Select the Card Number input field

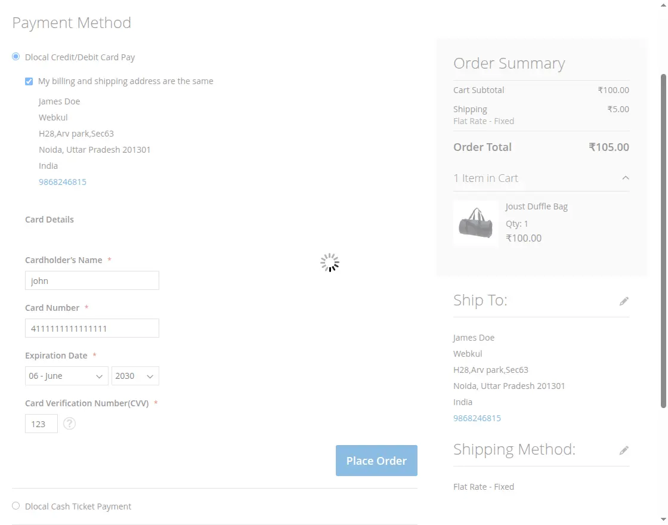[92, 328]
